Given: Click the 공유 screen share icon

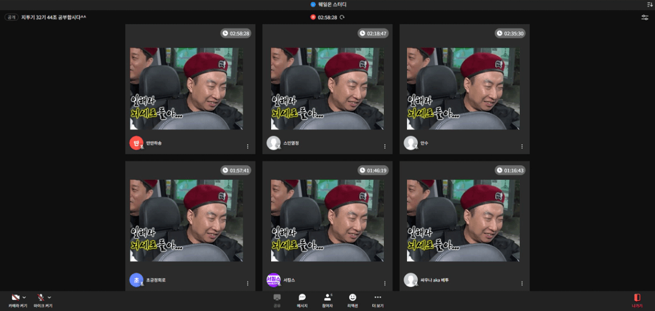Looking at the screenshot, I should point(277,300).
